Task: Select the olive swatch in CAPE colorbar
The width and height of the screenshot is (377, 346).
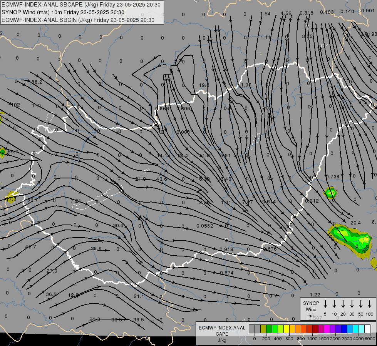Action: click(x=263, y=329)
